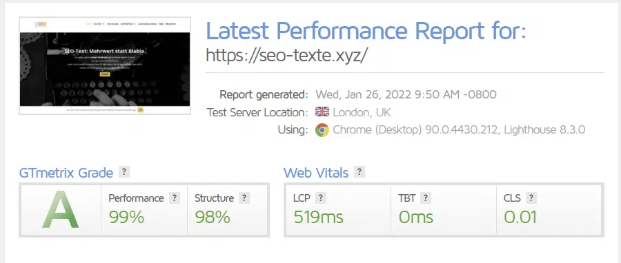Screen dimensions: 621x263
Task: Click the Web Vitals heading
Action: (x=316, y=173)
